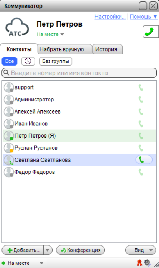This screenshot has height=268, width=159.
Task: Open the speaker audio icon in status bar
Action: [x=147, y=263]
